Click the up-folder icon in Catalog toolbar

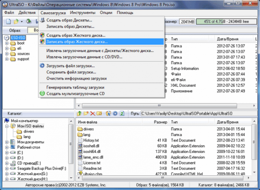[79, 114]
